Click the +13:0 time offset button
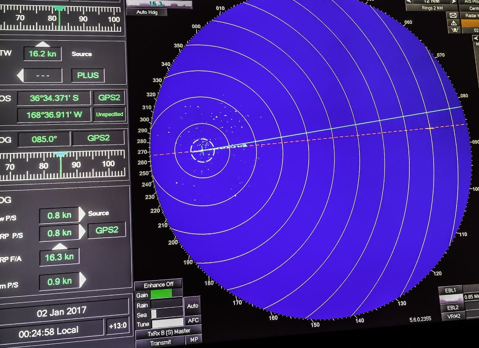The width and height of the screenshot is (479, 348). coord(117,326)
